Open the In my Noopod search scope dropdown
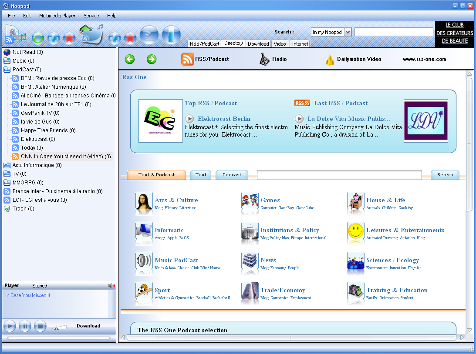 348,32
